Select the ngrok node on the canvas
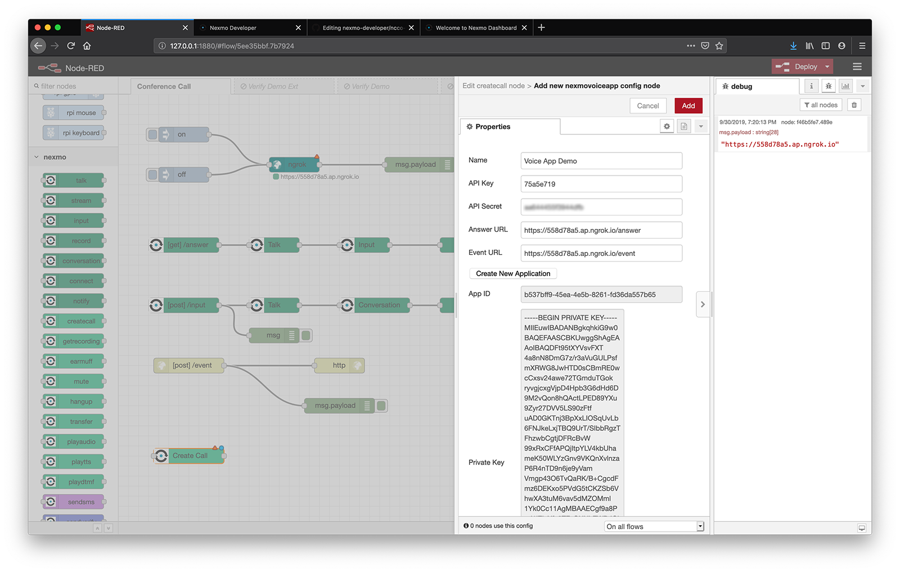Viewport: 900px width, 572px height. coord(294,164)
